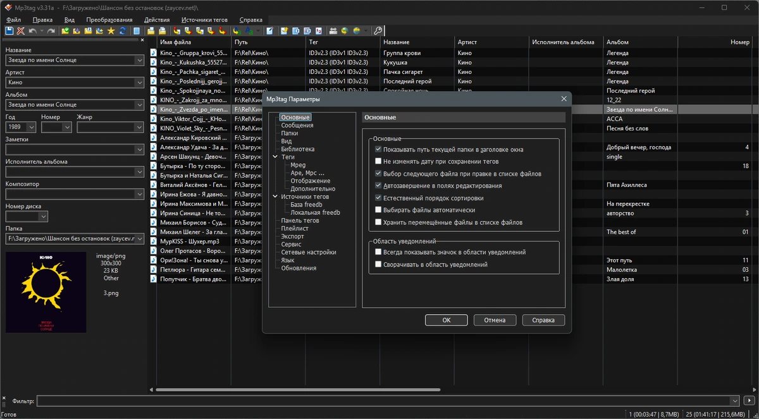Screen dimensions: 759x419
Task: Click the OK button in Параметры dialog
Action: (x=446, y=320)
